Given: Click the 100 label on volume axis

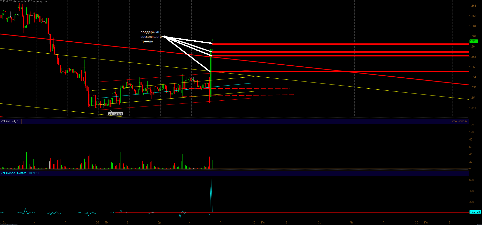Looking at the screenshot, I should click(x=472, y=132).
